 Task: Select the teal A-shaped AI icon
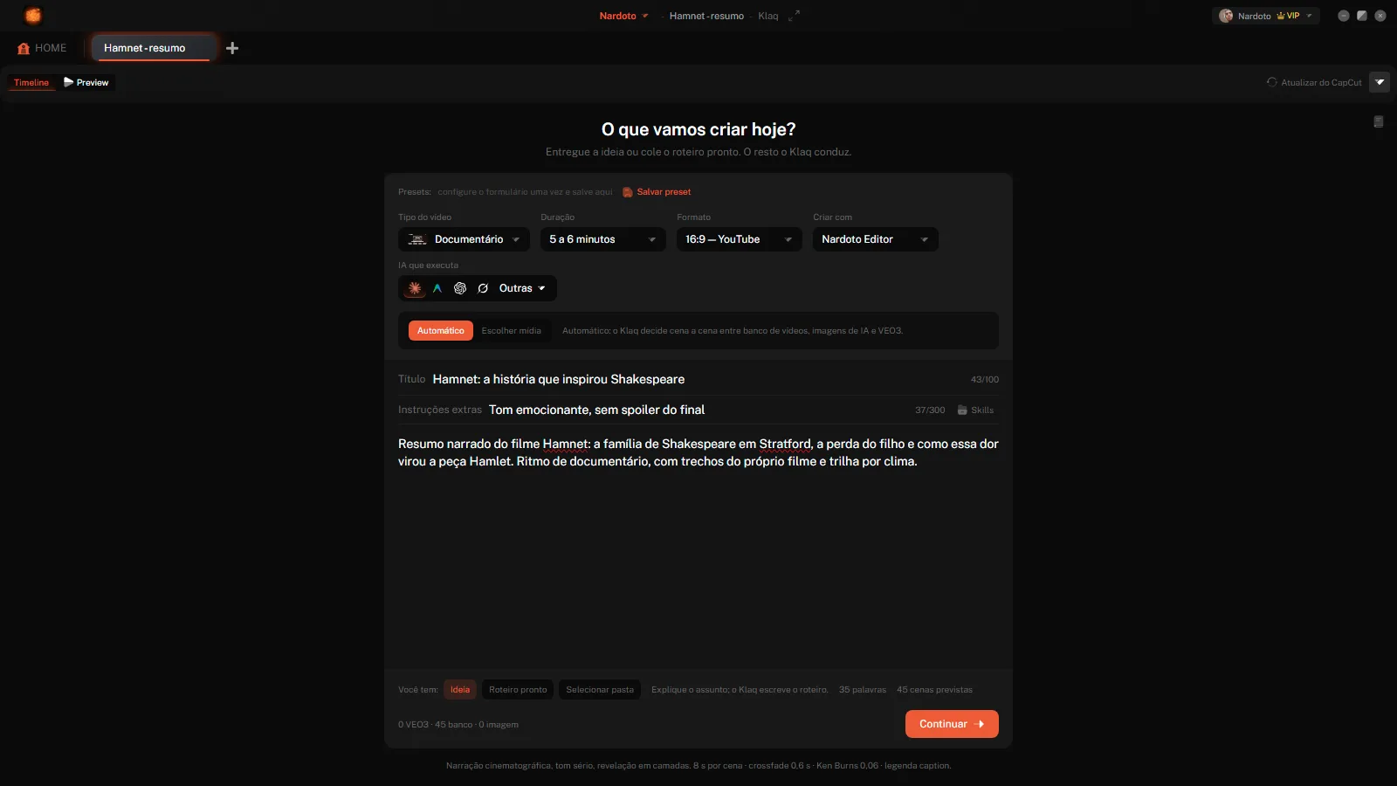point(437,288)
